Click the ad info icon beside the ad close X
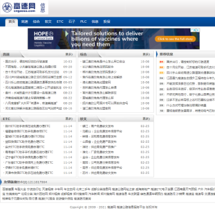This screenshot has width=215, height=215. click(193, 30)
